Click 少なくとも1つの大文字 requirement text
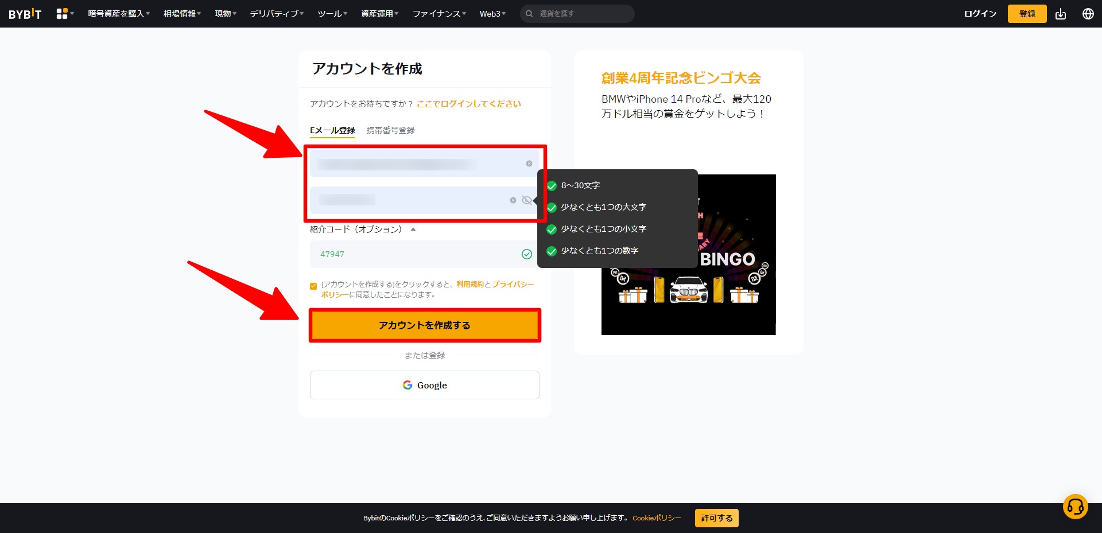 click(x=604, y=207)
